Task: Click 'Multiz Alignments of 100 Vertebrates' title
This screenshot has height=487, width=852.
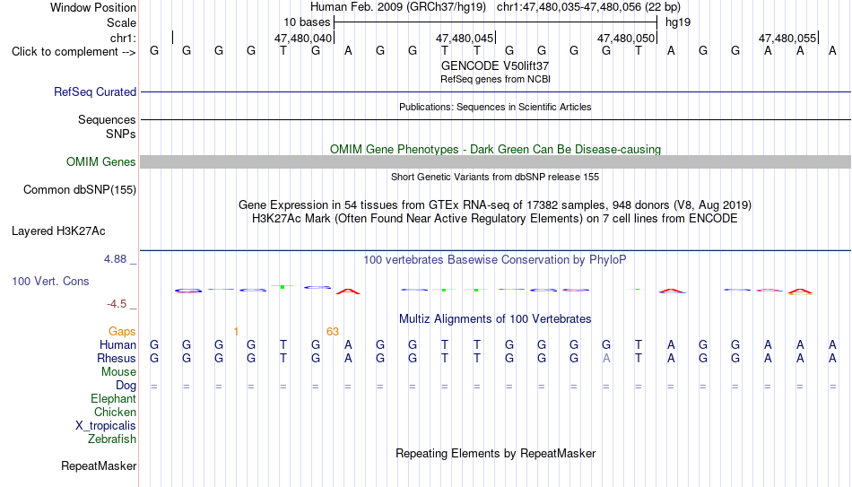Action: [495, 319]
